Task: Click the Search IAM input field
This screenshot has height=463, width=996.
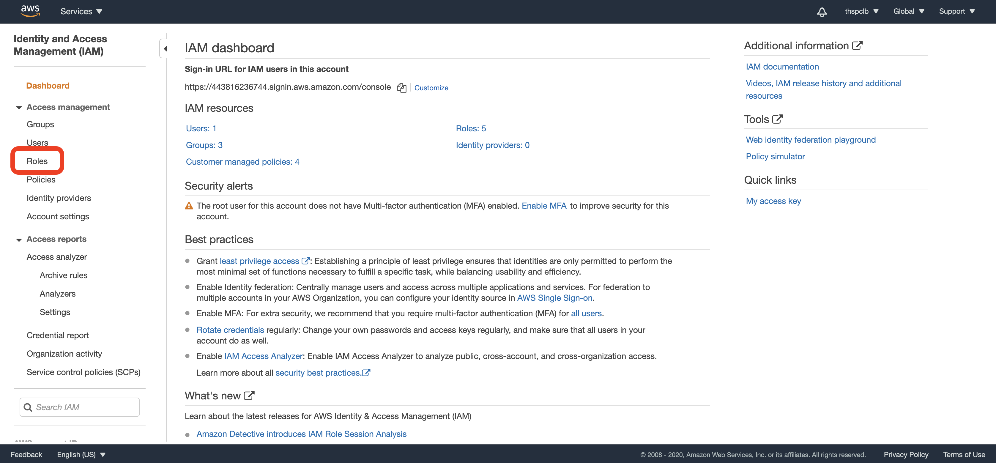Action: pyautogui.click(x=80, y=407)
